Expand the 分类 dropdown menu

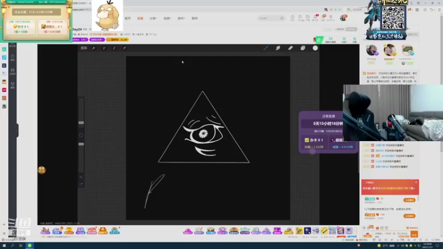(x=153, y=18)
